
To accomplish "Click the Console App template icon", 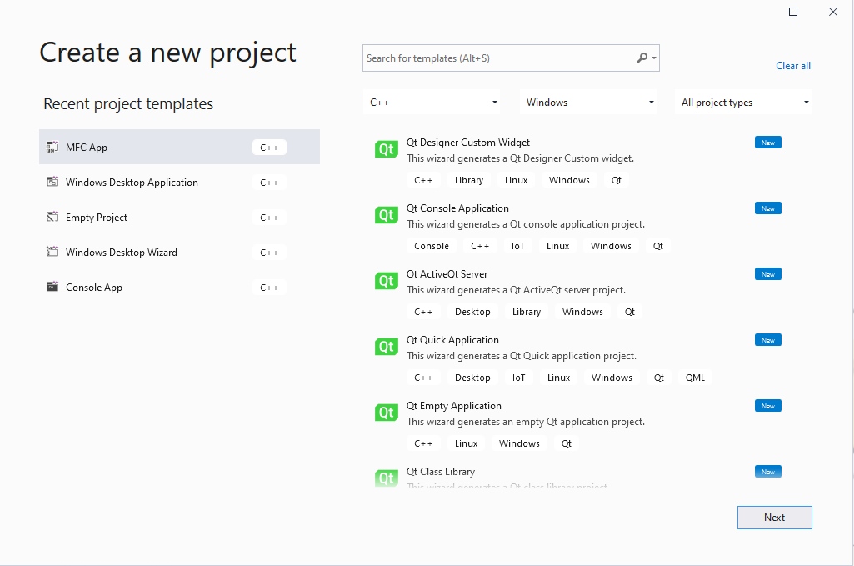I will pos(52,287).
